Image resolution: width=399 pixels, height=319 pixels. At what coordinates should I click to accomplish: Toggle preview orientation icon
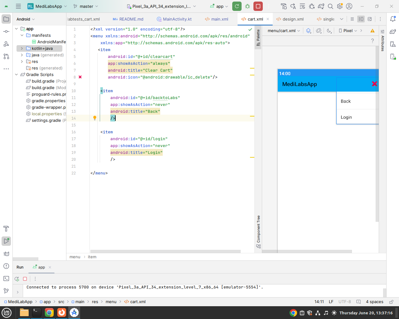pos(319,31)
